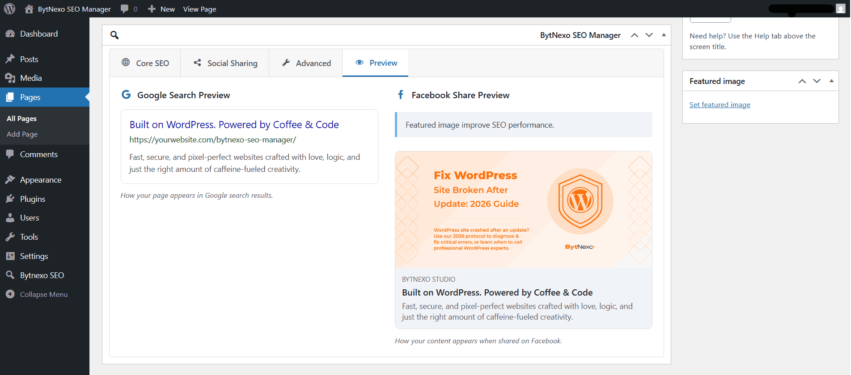
Task: Open the Dashboard menu
Action: click(38, 34)
